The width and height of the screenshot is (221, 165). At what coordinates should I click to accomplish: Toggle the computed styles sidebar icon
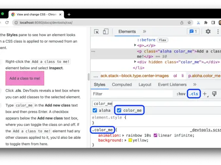click(x=214, y=94)
